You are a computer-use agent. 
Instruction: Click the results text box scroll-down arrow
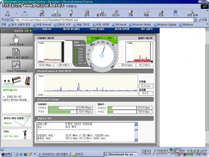136,139
